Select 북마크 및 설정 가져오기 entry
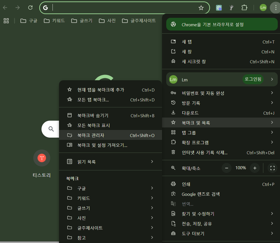The image size is (280, 243). point(111,145)
